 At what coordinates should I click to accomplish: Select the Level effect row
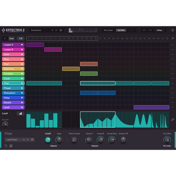click(x=13, y=107)
